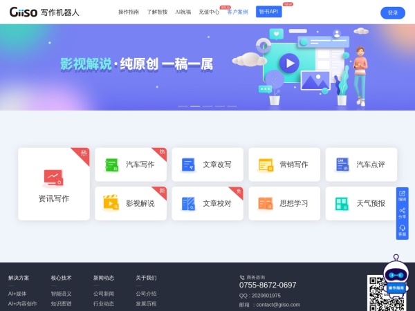Click the 分享 share icon in side panel
The height and width of the screenshot is (311, 415).
403,213
